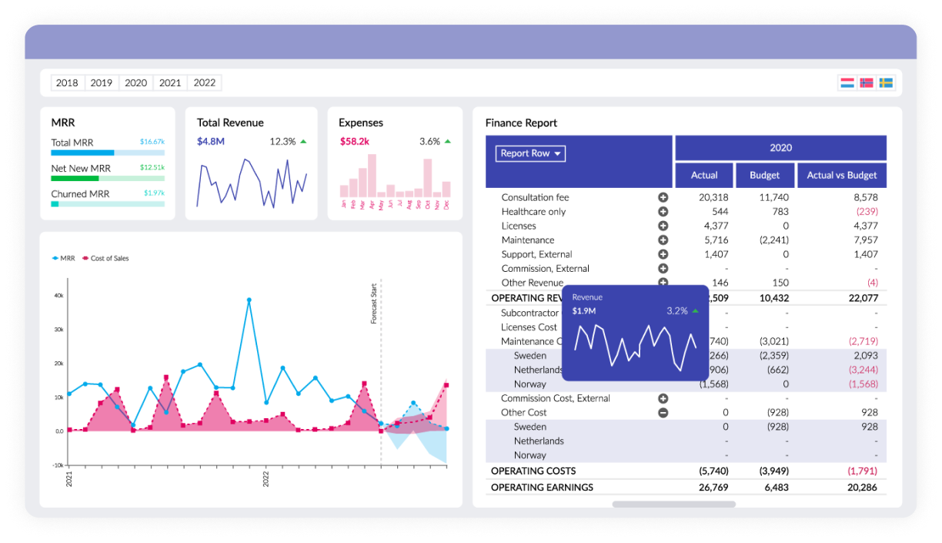Screen dimensions: 942x543
Task: Expand the Consultation fee row
Action: [663, 198]
